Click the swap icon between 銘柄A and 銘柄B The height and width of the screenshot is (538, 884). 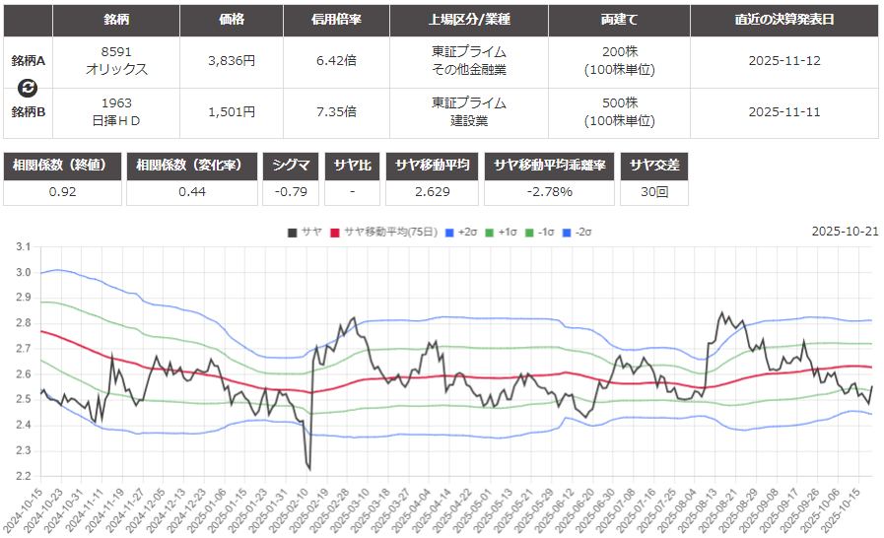(x=28, y=88)
